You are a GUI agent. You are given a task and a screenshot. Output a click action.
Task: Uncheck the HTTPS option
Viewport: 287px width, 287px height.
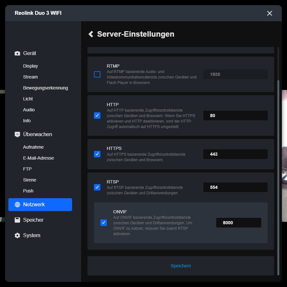point(97,154)
